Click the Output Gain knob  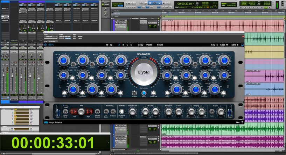tap(221, 112)
